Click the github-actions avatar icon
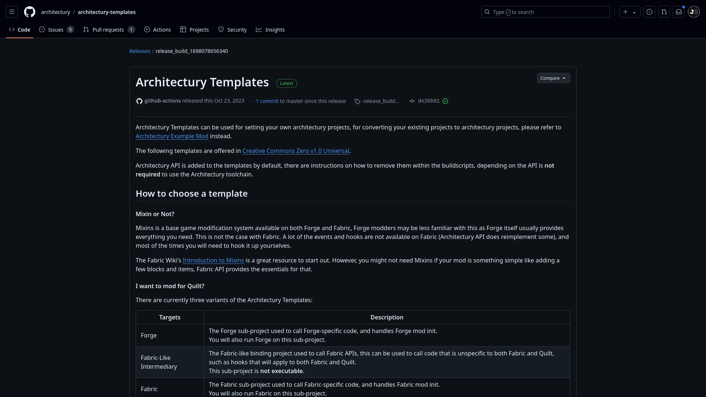The image size is (706, 397). 139,101
